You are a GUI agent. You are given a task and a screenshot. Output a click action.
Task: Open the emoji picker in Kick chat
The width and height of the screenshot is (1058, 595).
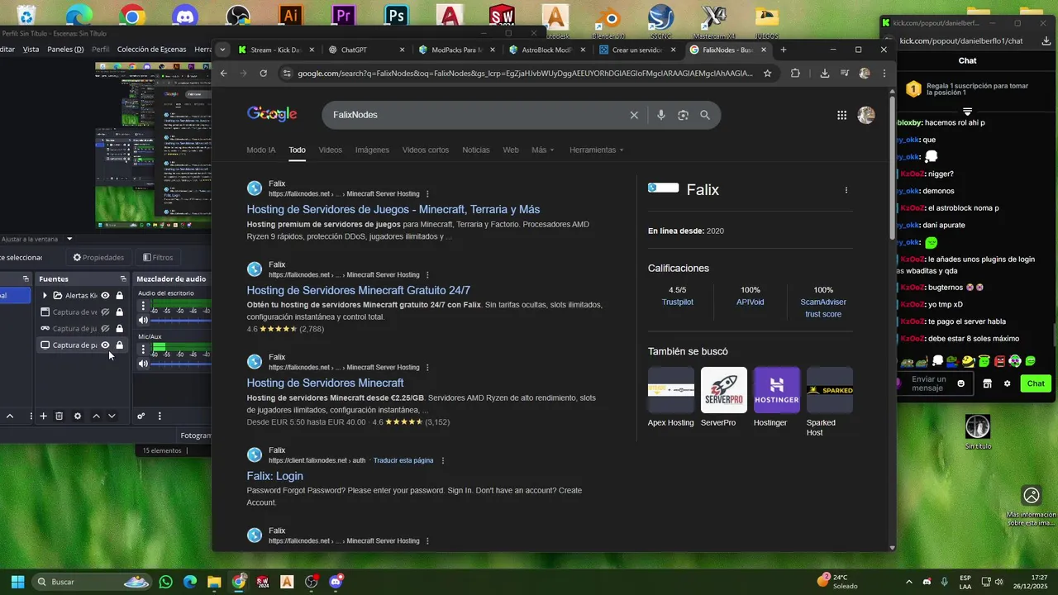961,383
